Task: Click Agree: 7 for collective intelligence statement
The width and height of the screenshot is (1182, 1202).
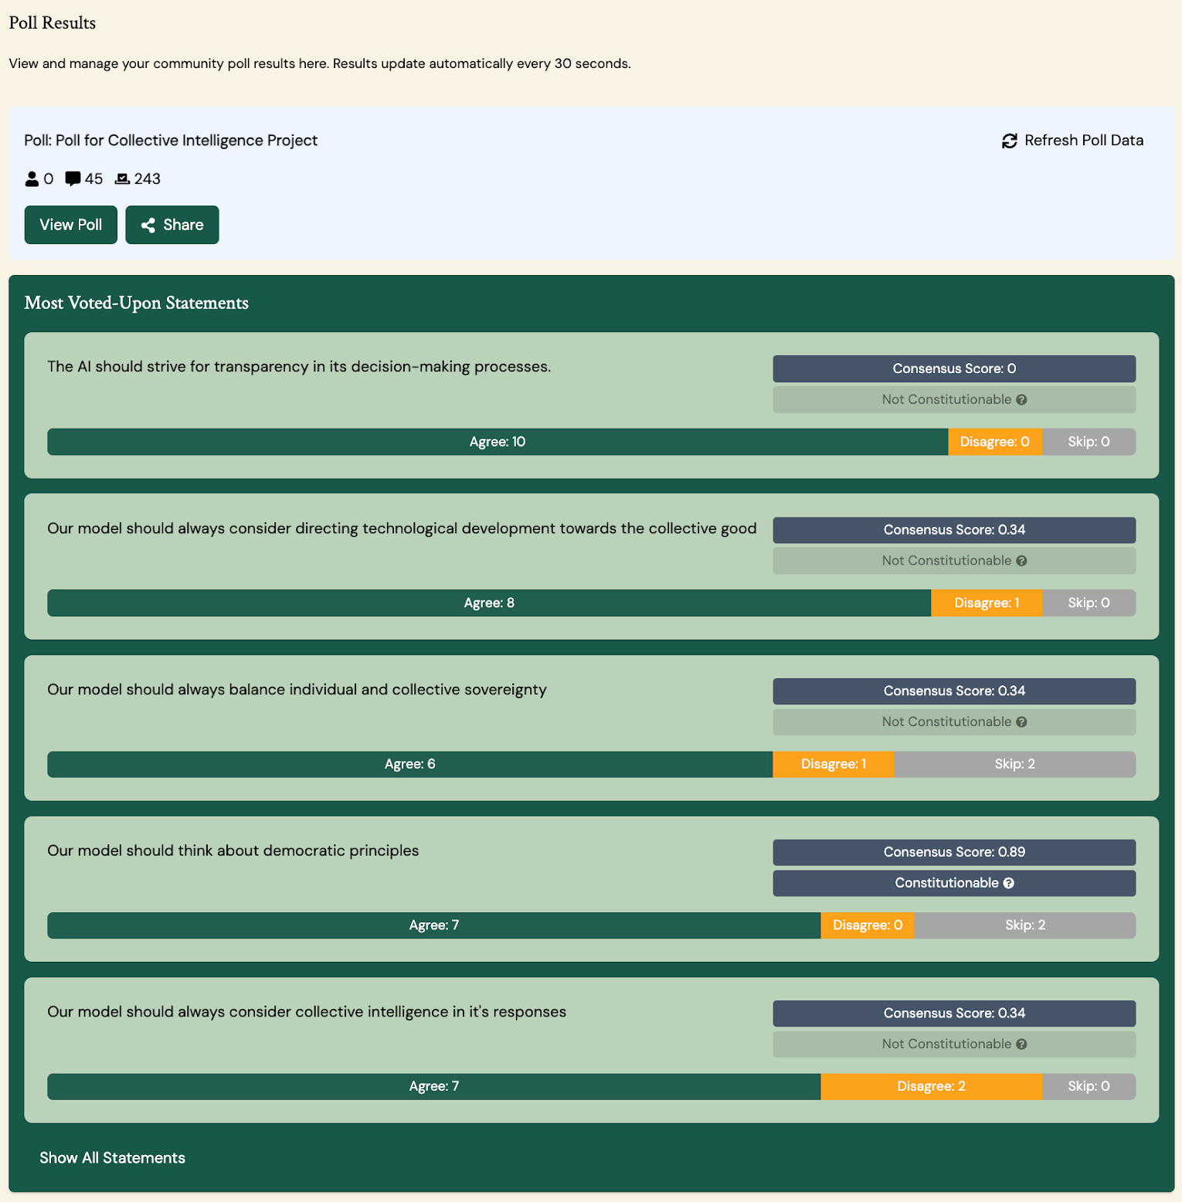Action: 434,1086
